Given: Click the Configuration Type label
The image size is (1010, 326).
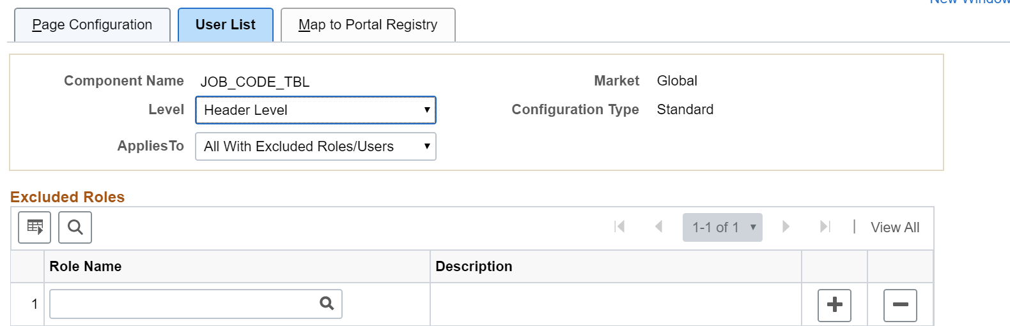Looking at the screenshot, I should coord(575,109).
